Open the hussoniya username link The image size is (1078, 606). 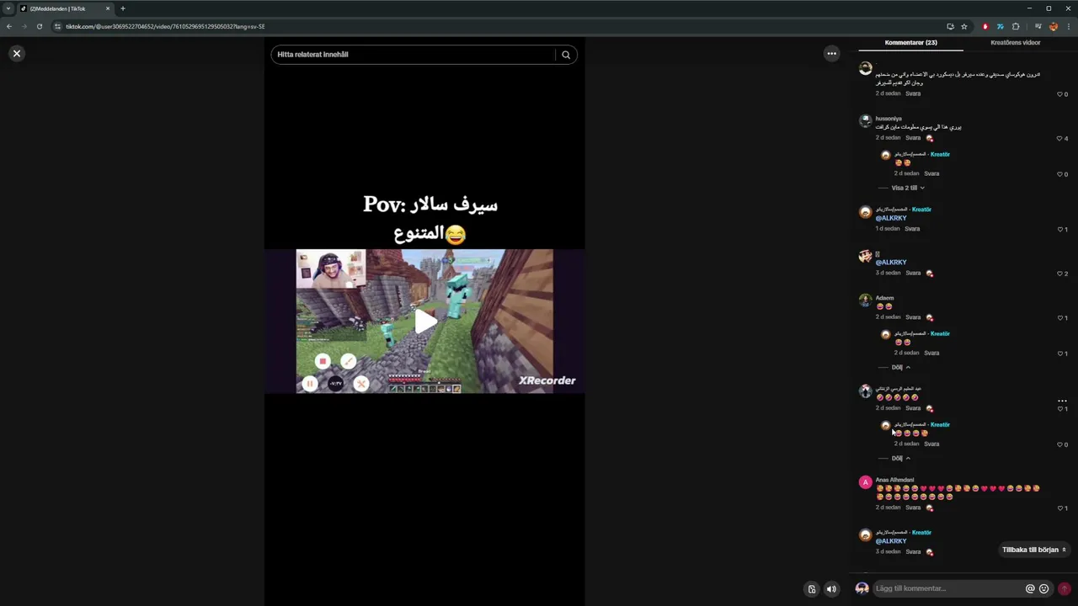tap(889, 119)
